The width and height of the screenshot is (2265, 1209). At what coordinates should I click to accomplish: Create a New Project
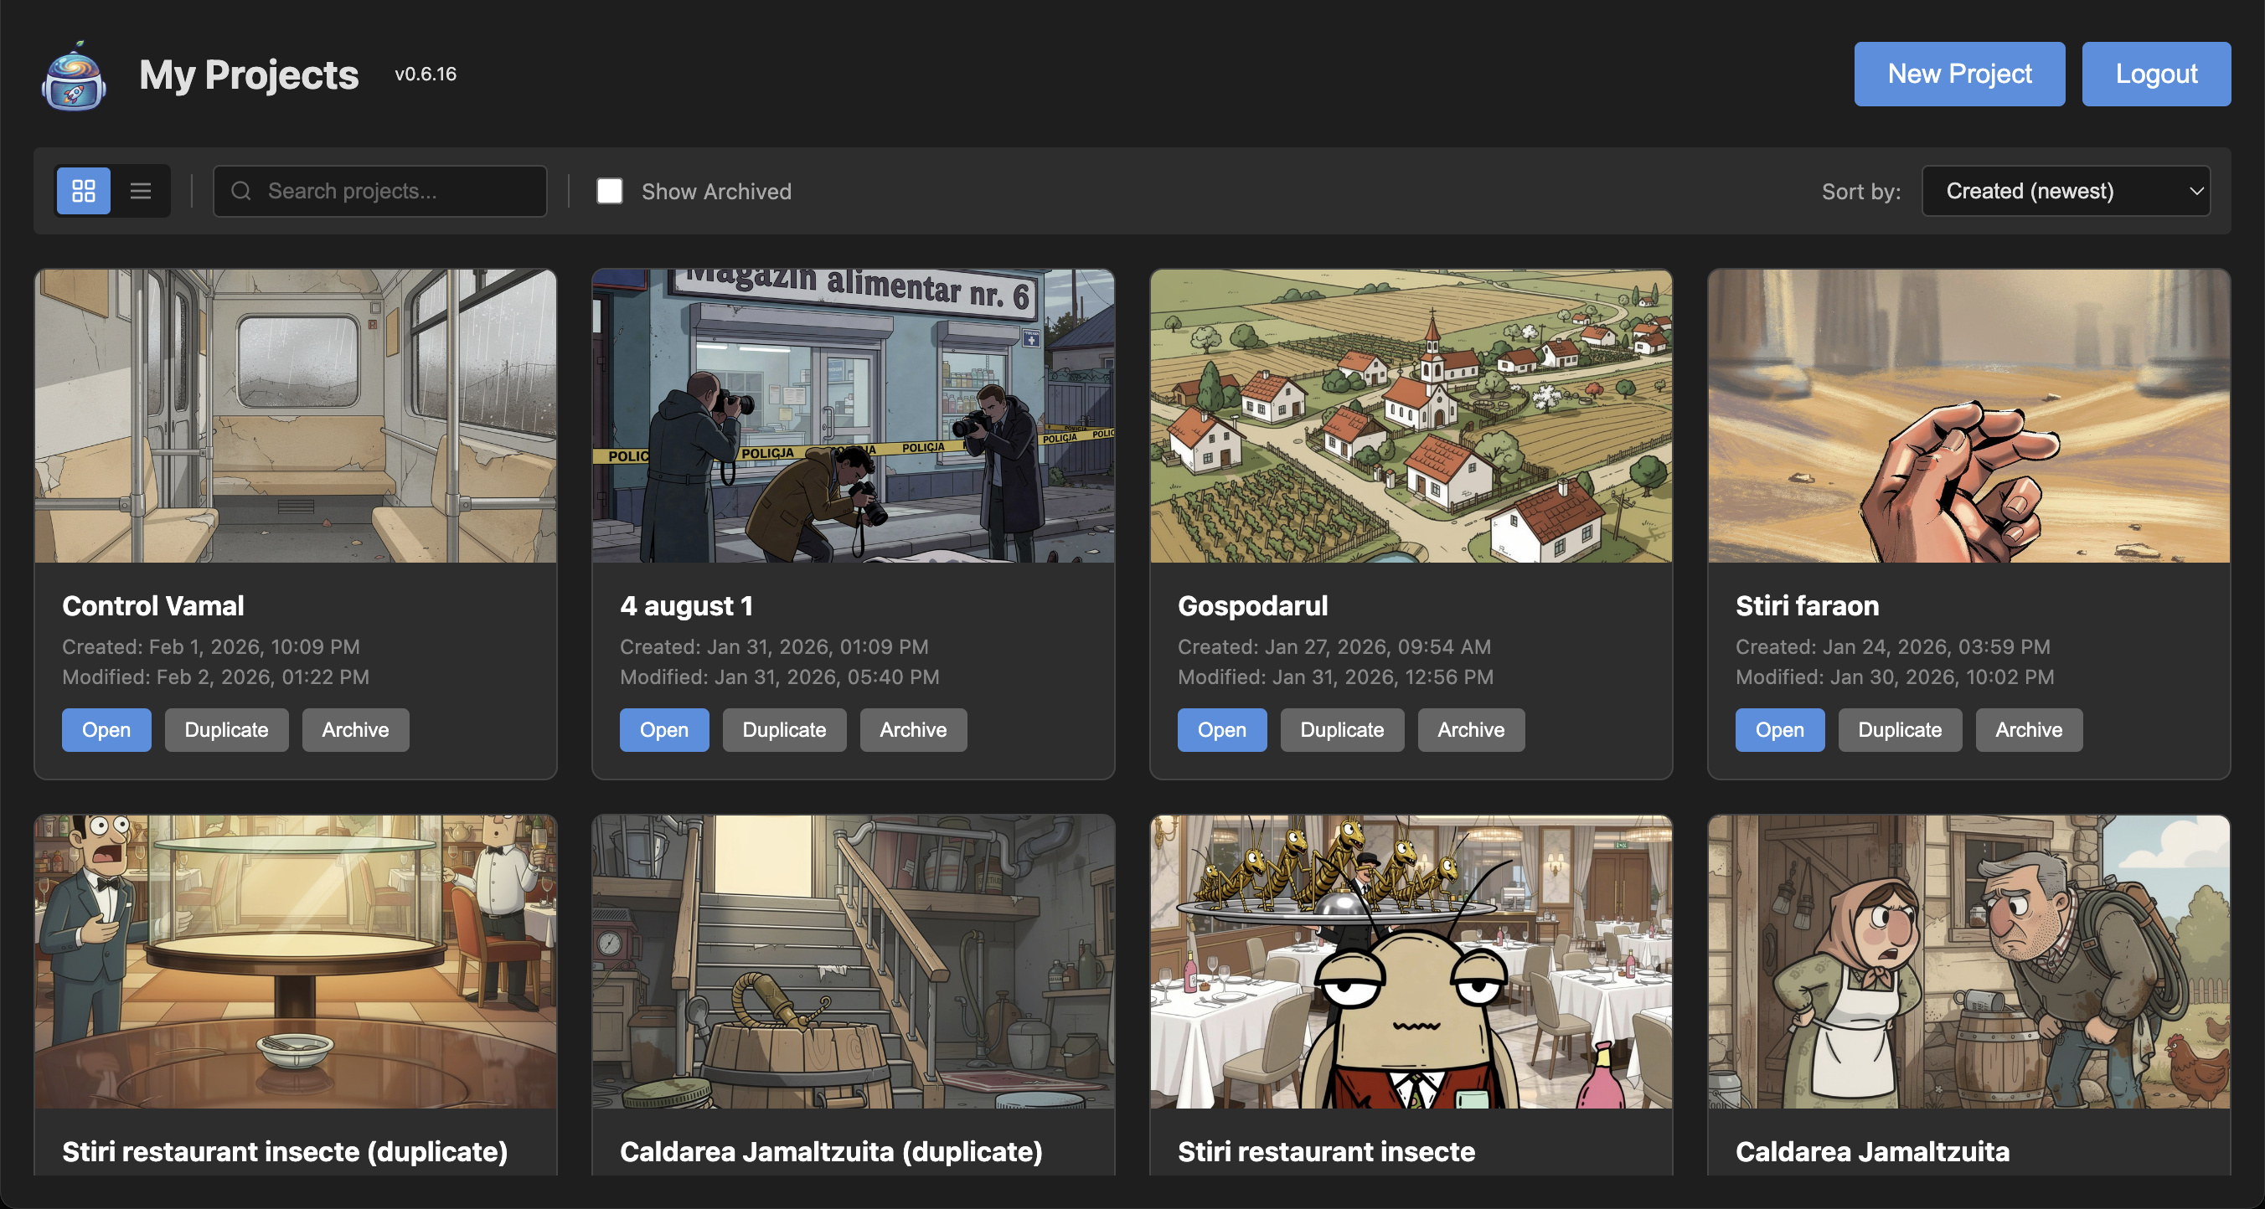coord(1958,74)
